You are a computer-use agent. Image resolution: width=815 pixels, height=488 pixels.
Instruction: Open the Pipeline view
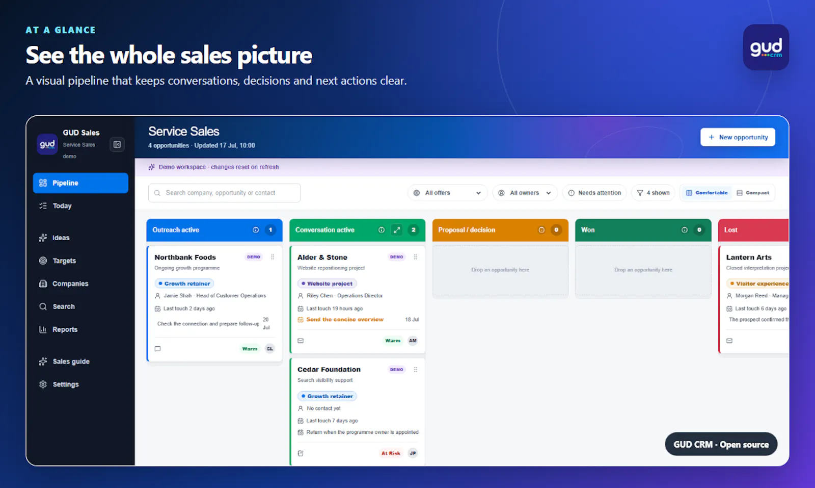point(80,183)
